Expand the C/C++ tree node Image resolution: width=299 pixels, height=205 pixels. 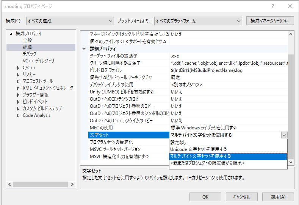coord(18,68)
